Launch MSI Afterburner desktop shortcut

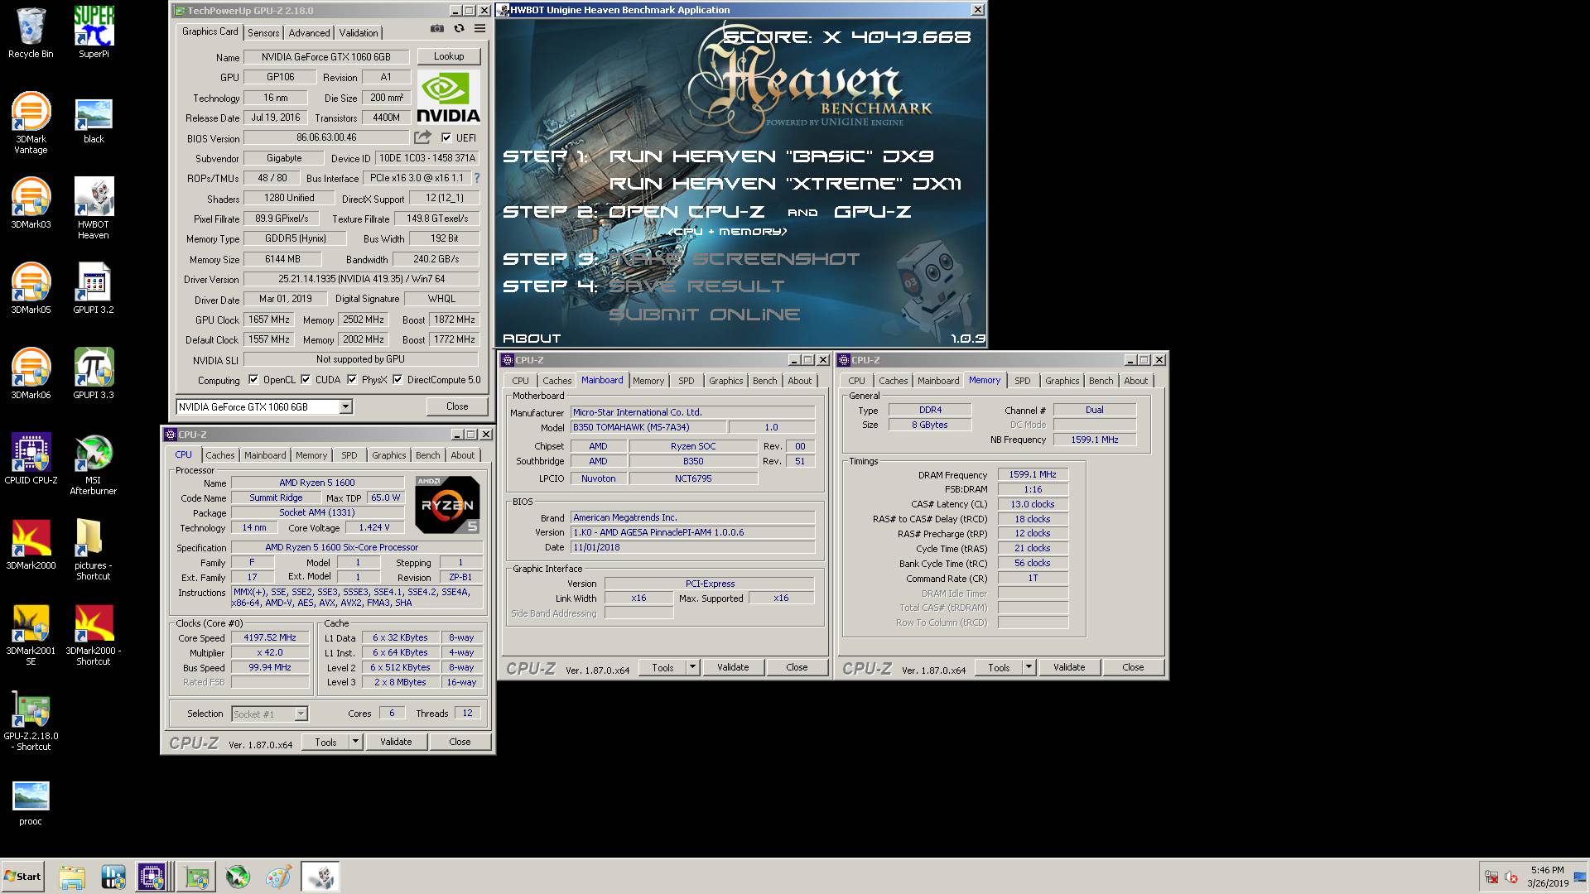(x=94, y=464)
